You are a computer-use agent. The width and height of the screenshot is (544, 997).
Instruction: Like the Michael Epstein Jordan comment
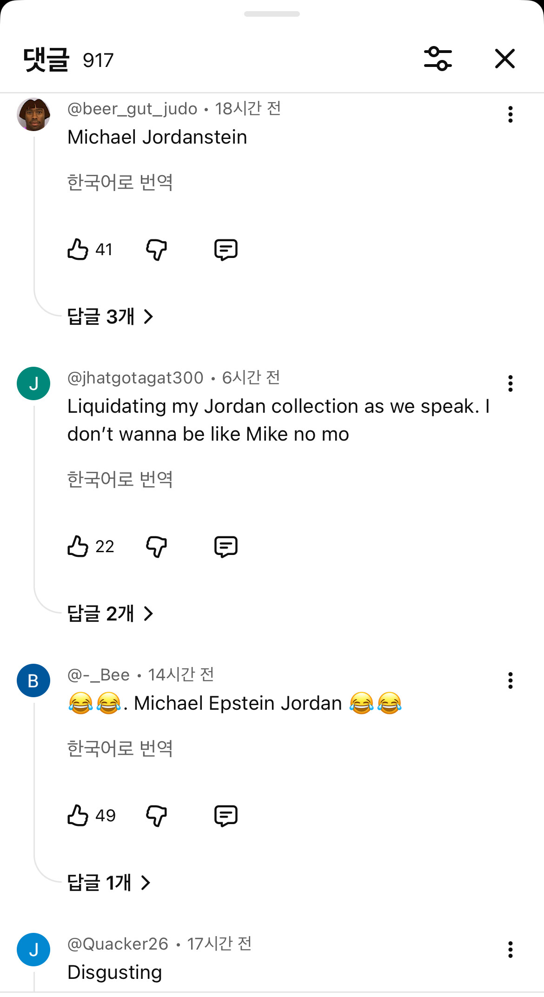coord(78,815)
